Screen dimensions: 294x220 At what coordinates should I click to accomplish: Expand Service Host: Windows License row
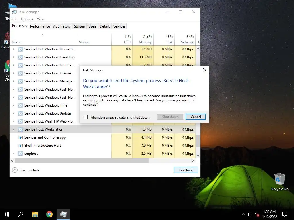(13, 73)
